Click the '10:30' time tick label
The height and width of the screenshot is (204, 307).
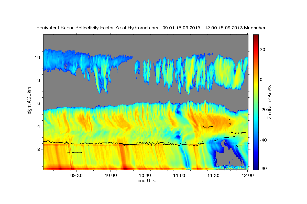pos(145,176)
